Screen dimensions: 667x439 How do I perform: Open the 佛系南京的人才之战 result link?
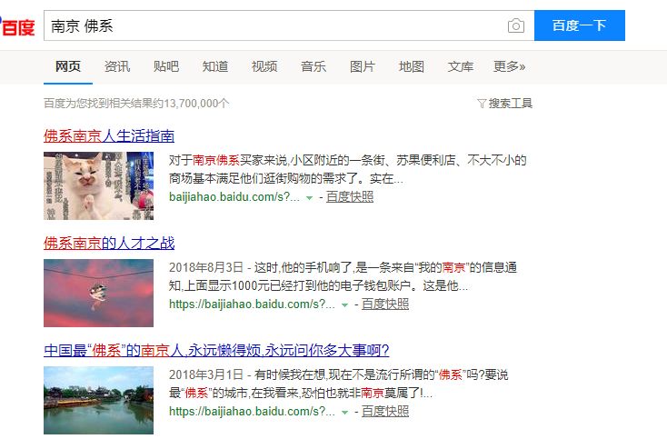coord(109,244)
